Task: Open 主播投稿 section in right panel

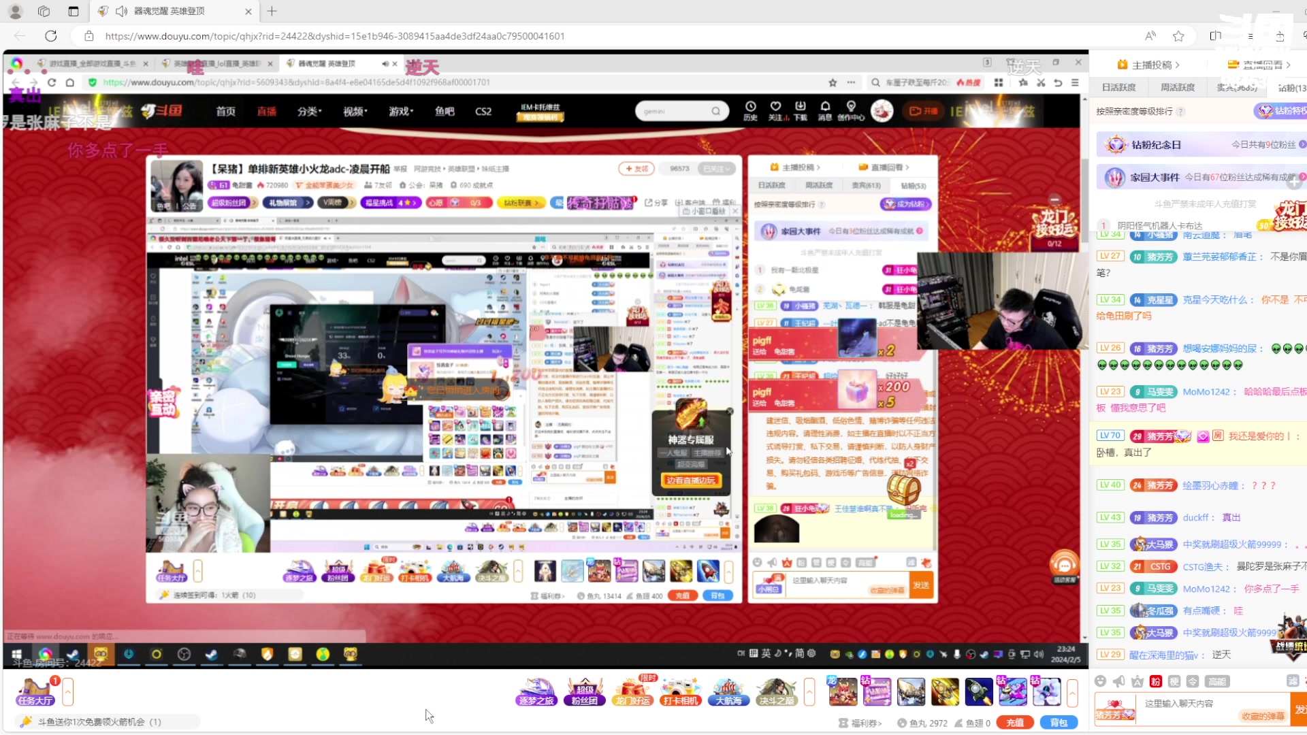Action: click(1148, 65)
